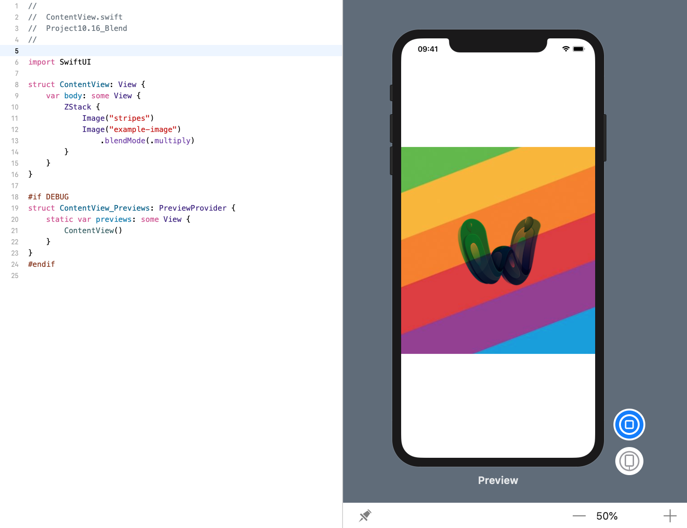Click the static var previews line
Image resolution: width=687 pixels, height=528 pixels.
pos(118,219)
